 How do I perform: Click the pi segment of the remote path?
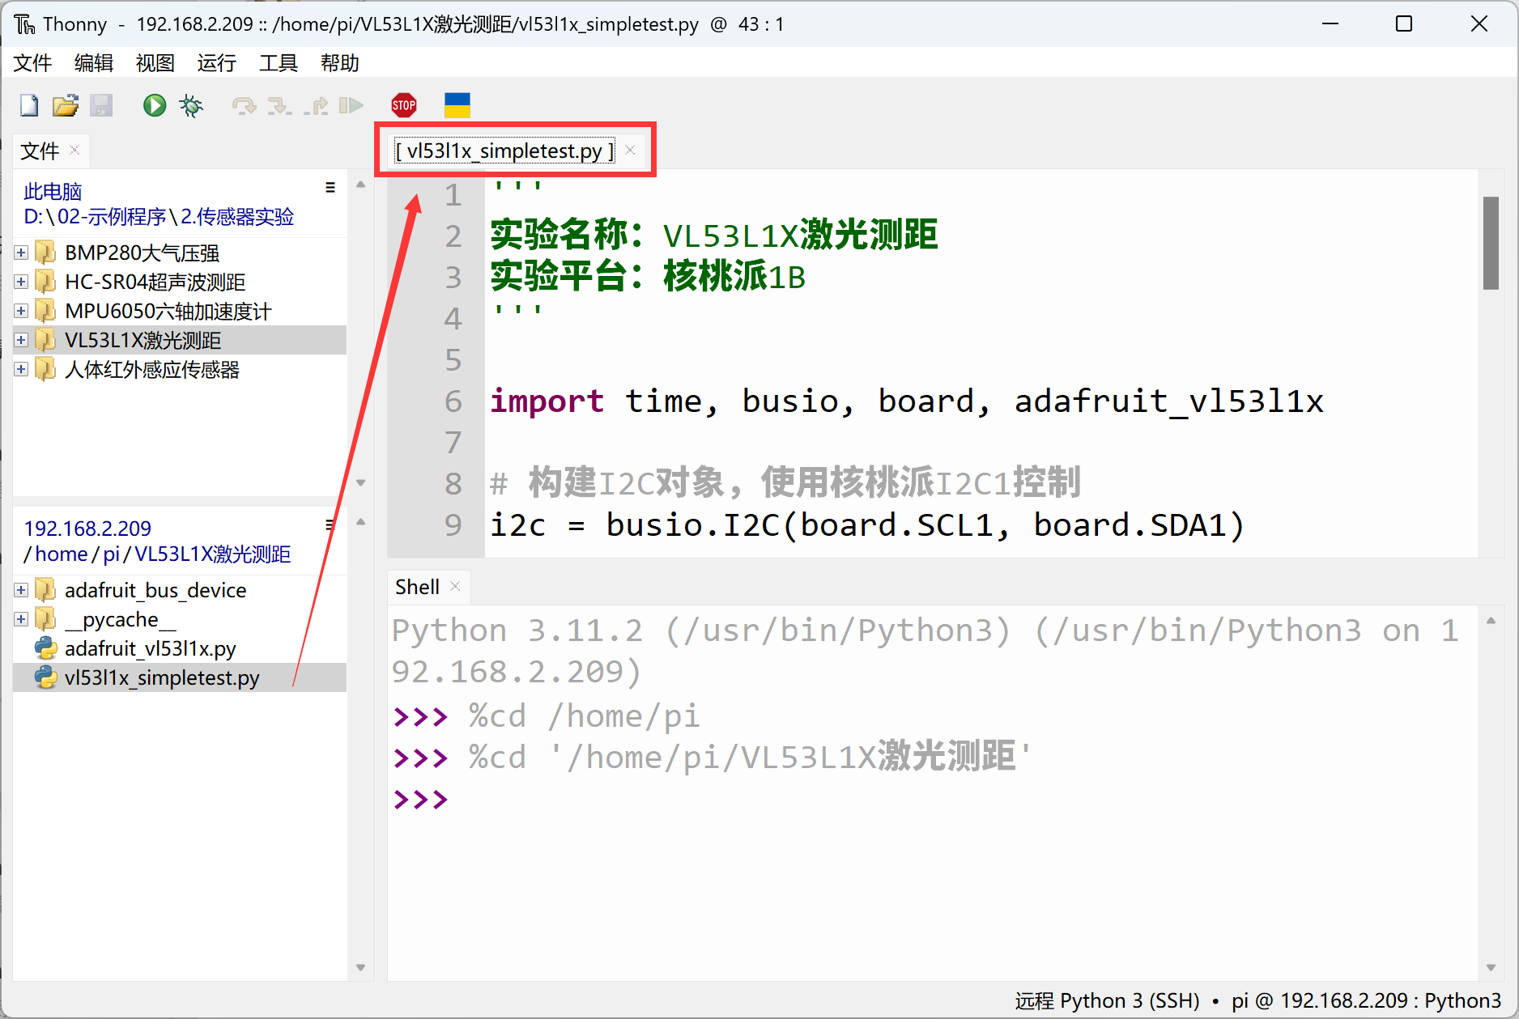tap(111, 554)
